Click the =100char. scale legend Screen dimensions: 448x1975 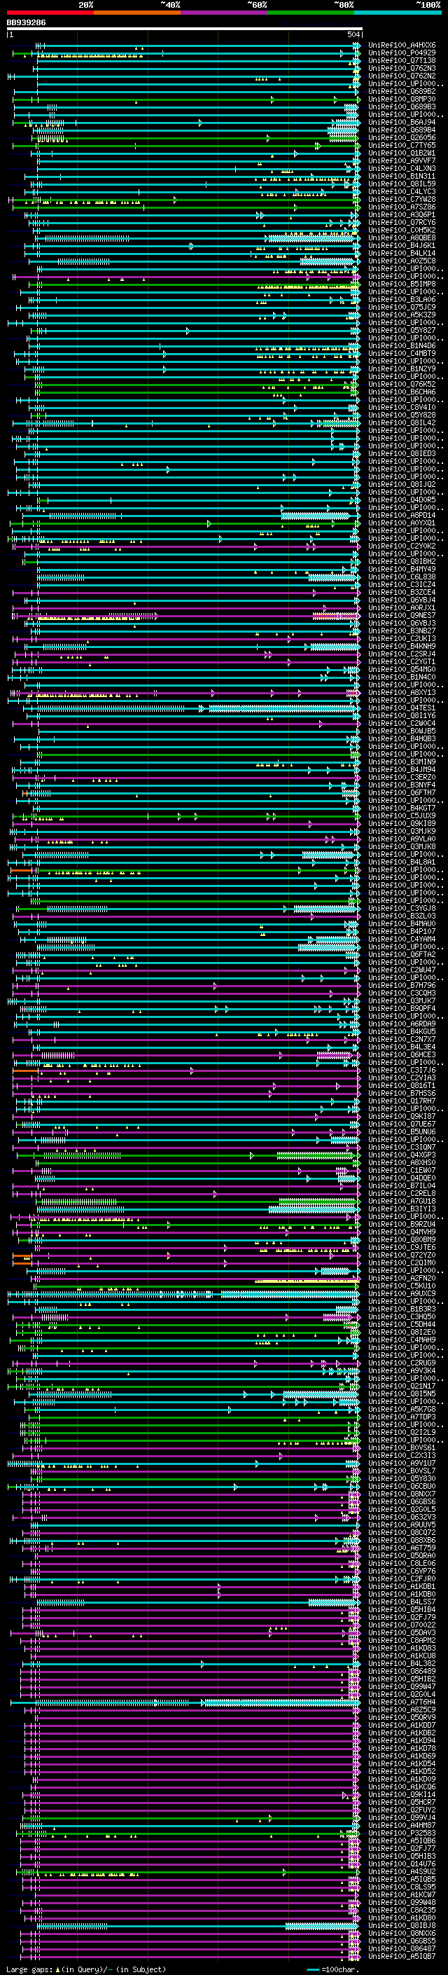[x=334, y=1969]
